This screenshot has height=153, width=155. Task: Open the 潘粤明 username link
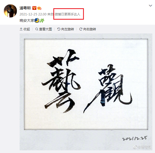[25, 8]
